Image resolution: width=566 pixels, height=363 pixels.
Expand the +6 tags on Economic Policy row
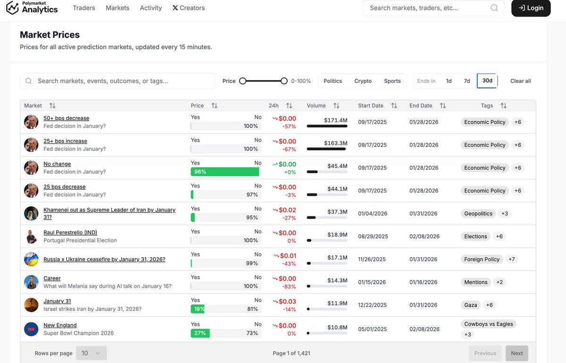click(517, 122)
